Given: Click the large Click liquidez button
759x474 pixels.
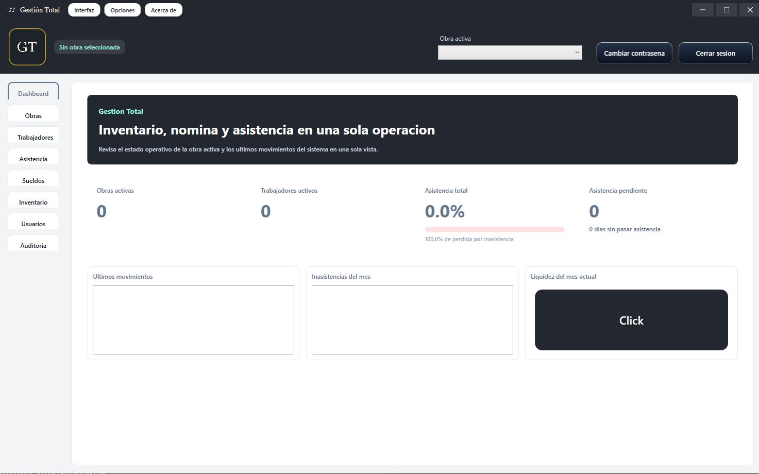Looking at the screenshot, I should point(631,320).
